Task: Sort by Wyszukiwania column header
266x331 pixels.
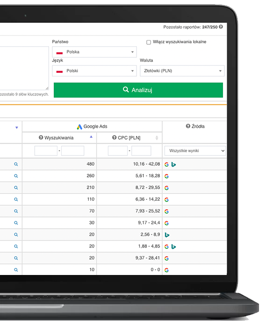Action: [x=59, y=138]
